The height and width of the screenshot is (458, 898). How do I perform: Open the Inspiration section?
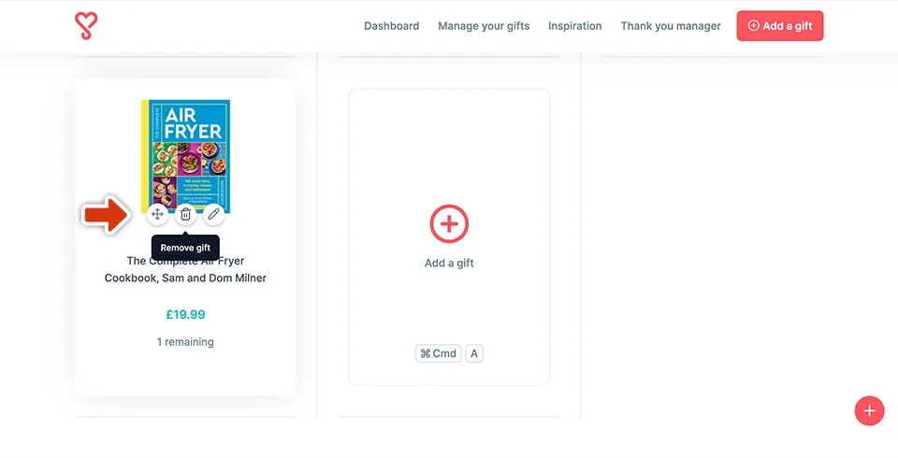574,26
